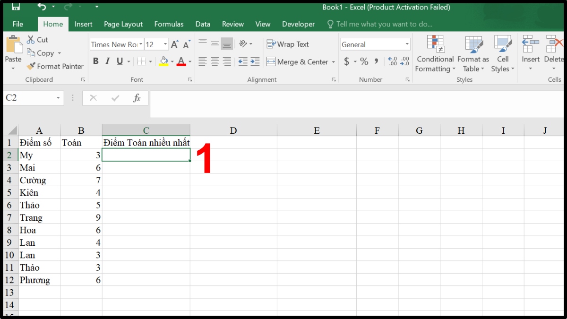Toggle Wrap Text for the cell
Viewport: 567px width, 319px height.
click(x=288, y=44)
